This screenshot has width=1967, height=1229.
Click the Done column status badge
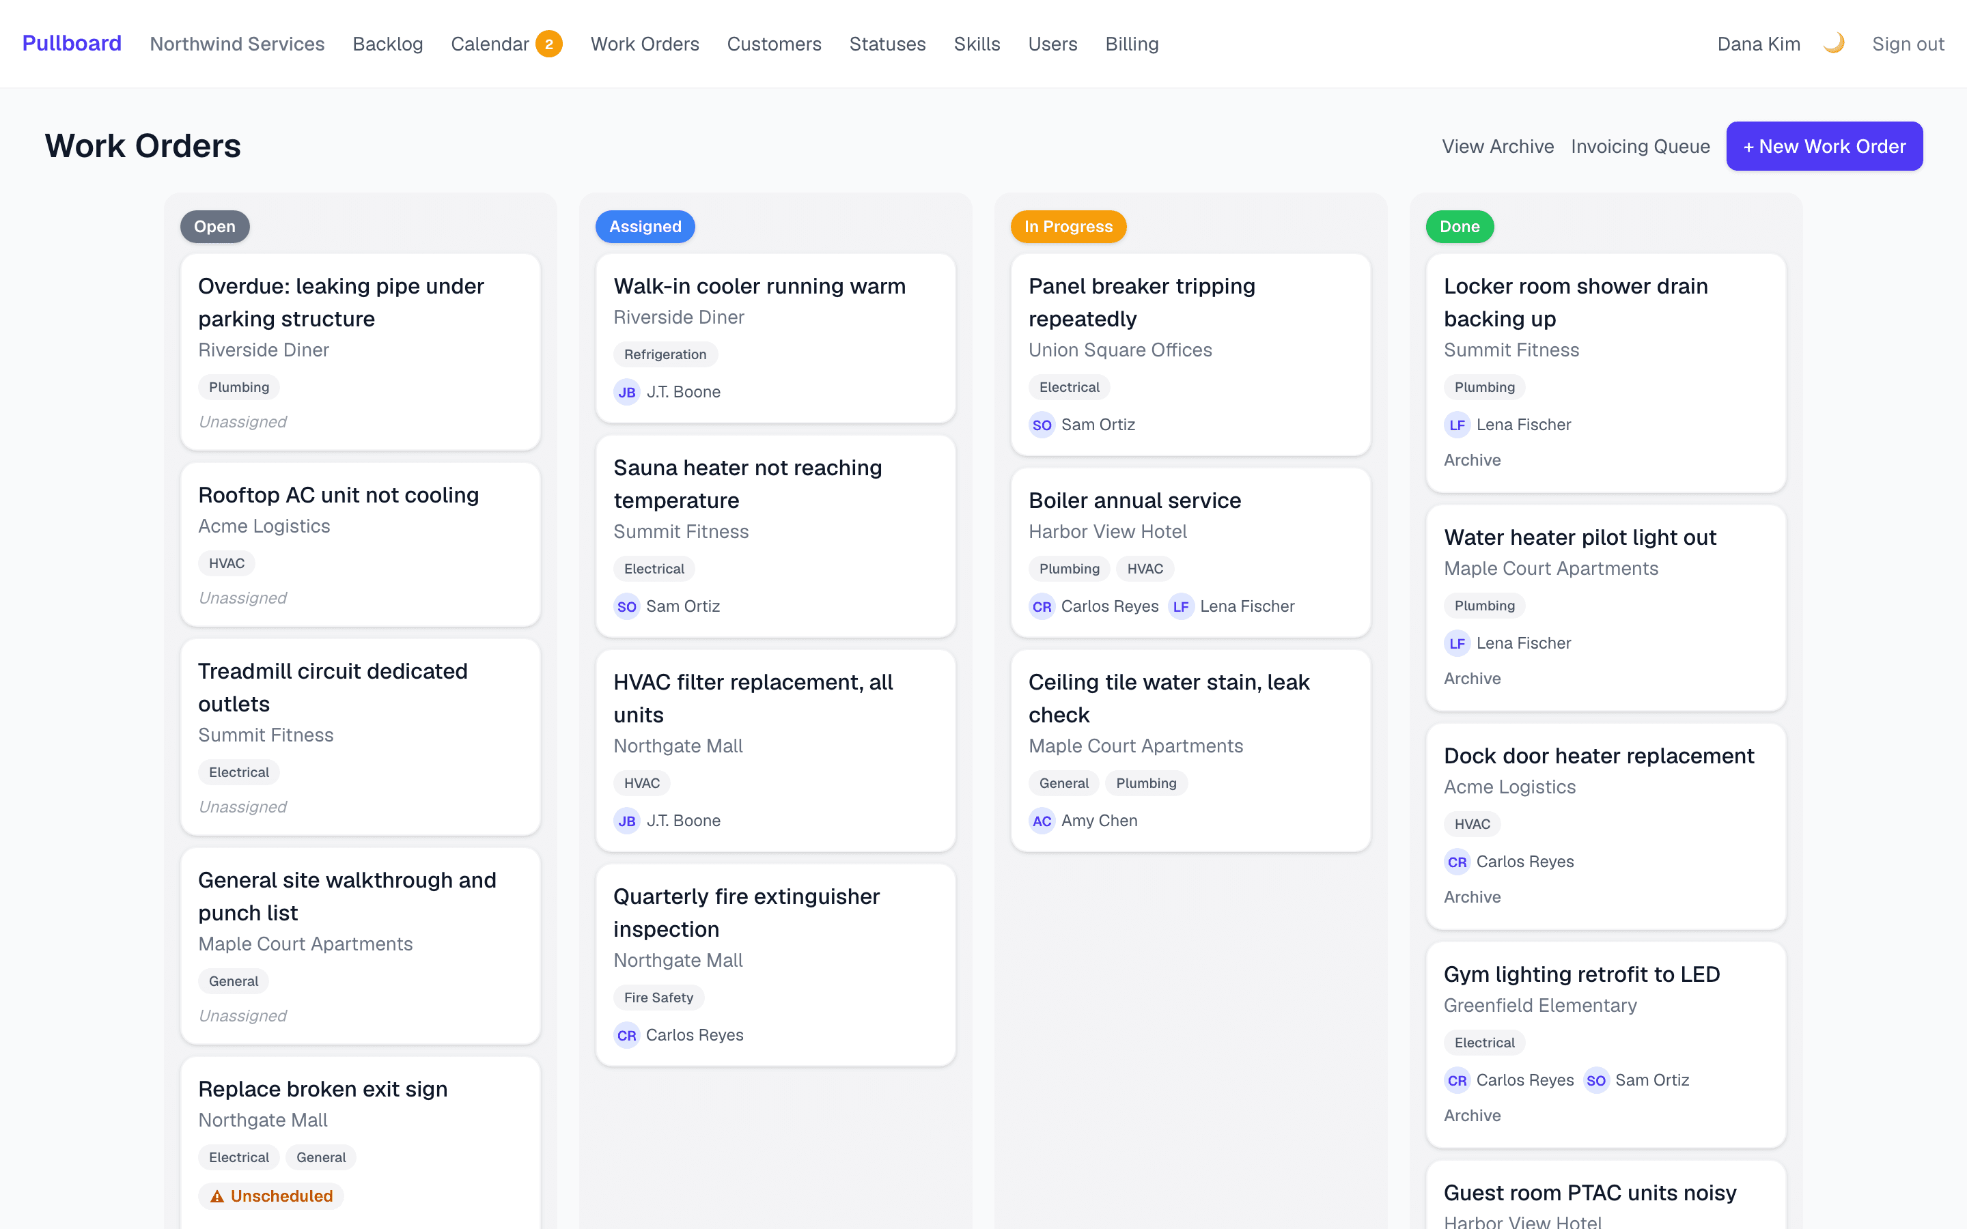point(1460,227)
